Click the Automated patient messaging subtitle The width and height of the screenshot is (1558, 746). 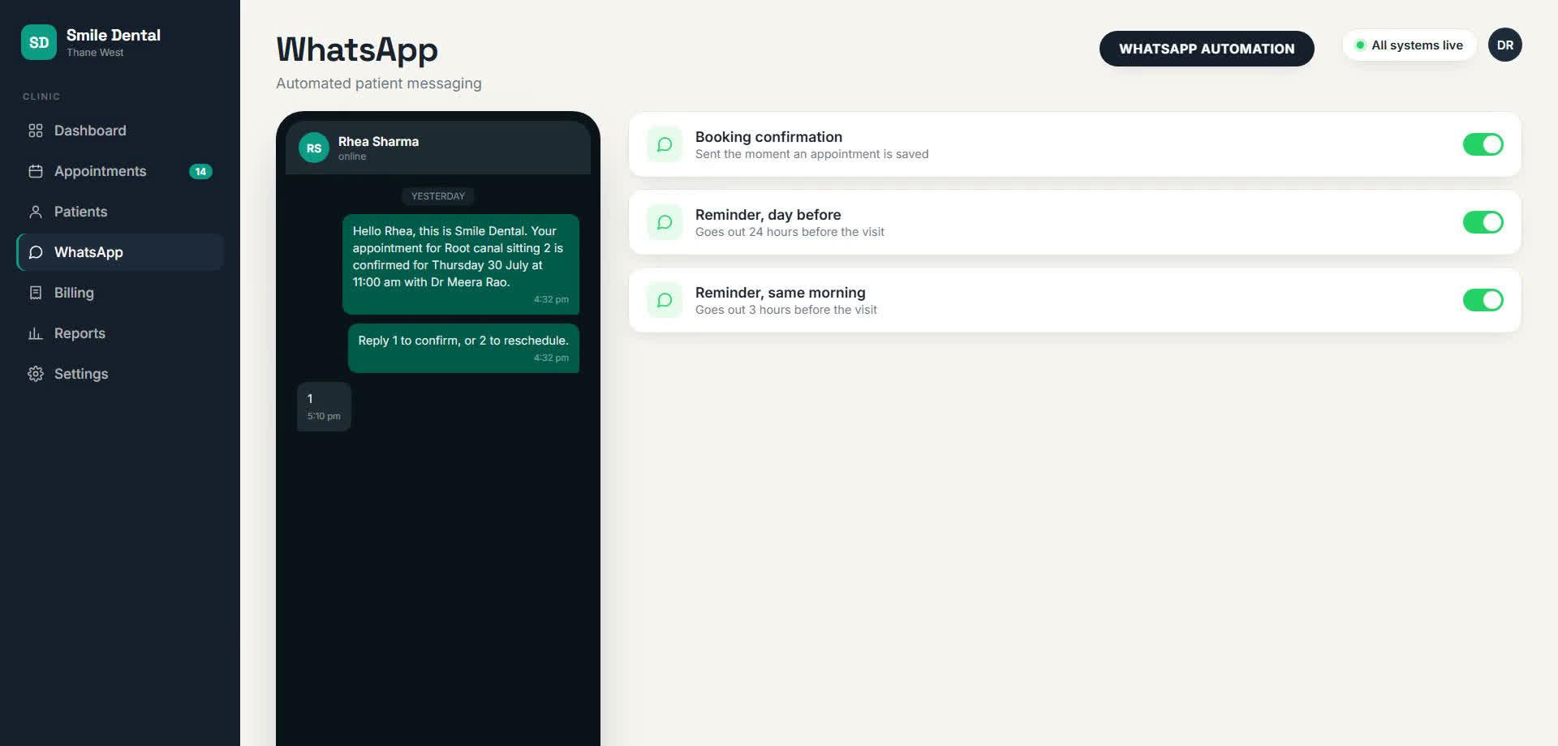[379, 84]
